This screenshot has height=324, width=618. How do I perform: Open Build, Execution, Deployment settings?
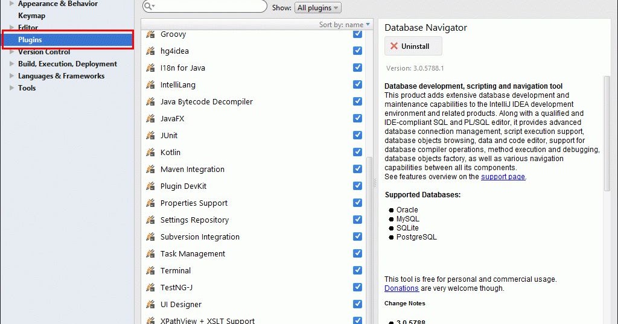click(x=68, y=64)
